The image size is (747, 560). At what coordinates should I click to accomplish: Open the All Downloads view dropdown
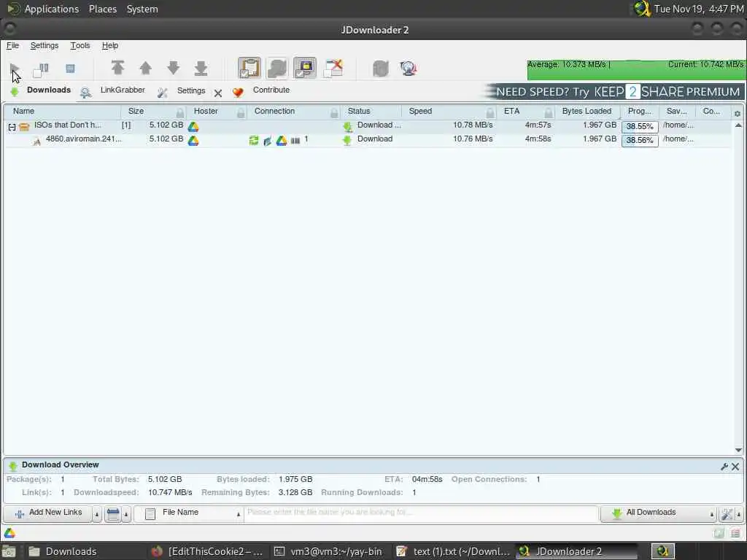(659, 513)
